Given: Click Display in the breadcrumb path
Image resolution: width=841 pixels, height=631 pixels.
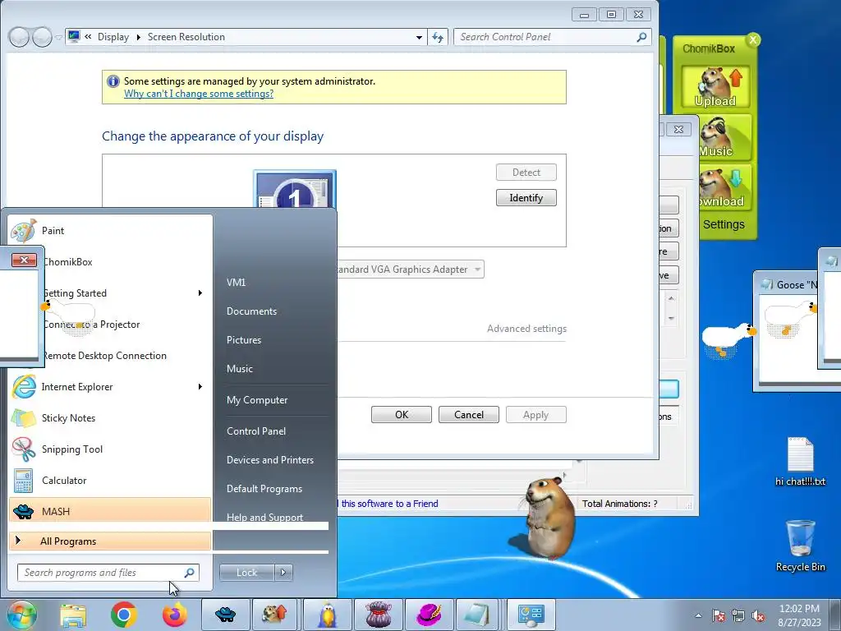Looking at the screenshot, I should tap(113, 37).
